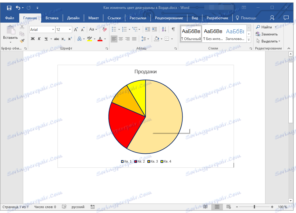Apply red font color

[100, 39]
